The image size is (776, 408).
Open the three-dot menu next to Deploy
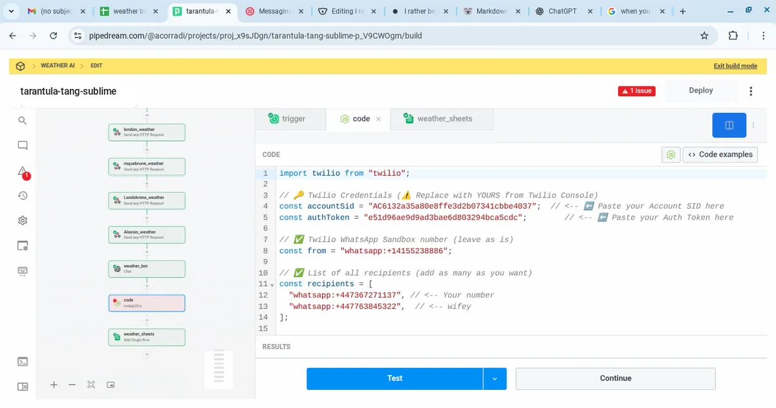tap(751, 91)
